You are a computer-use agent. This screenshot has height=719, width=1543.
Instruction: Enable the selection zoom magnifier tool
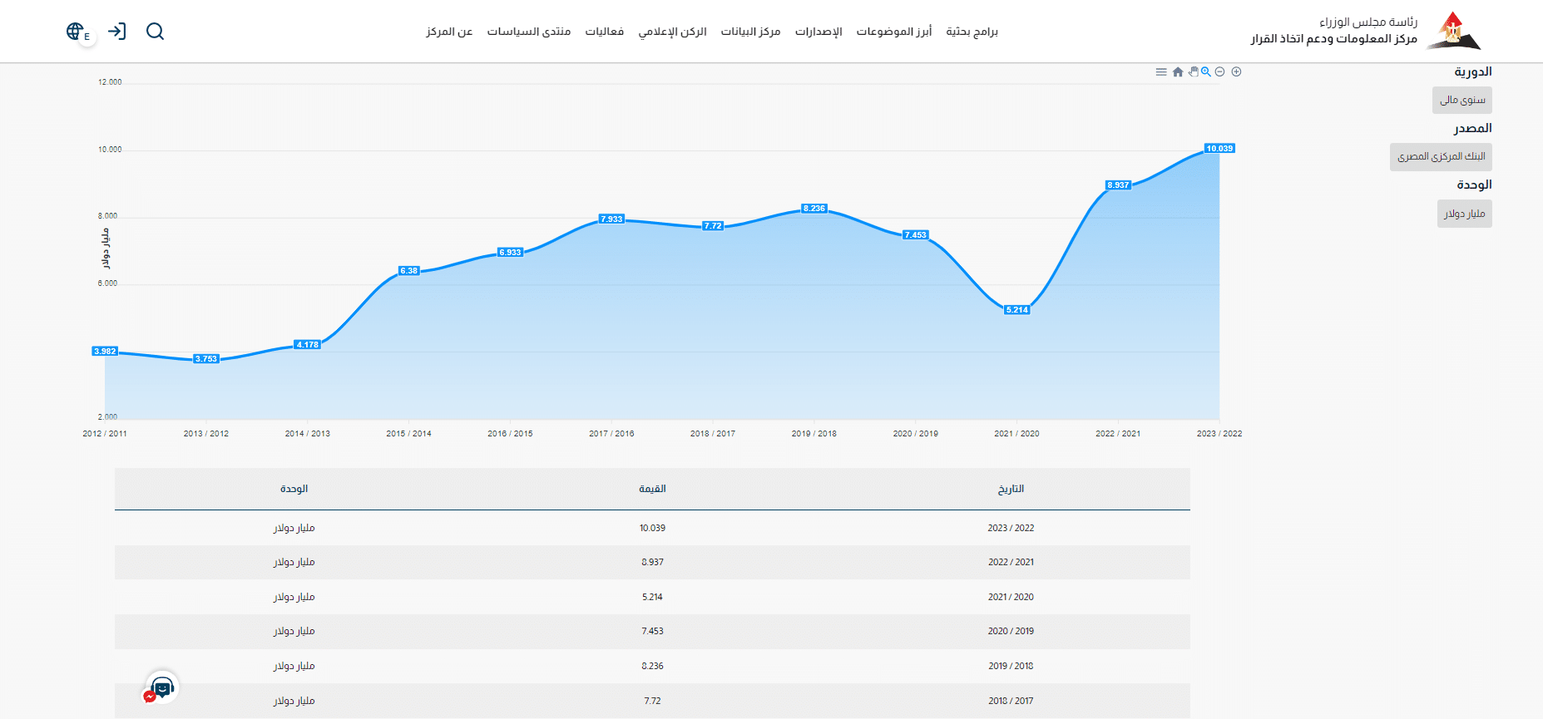tap(1205, 72)
